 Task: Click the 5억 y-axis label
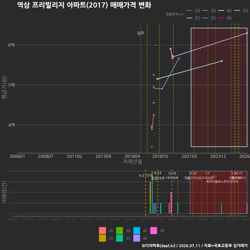pyautogui.click(x=11, y=85)
